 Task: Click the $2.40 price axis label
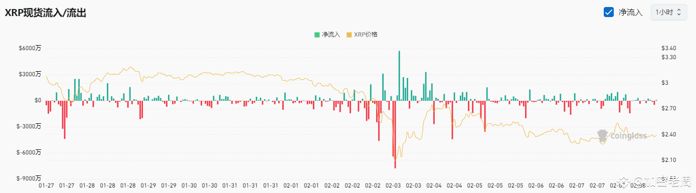669,134
